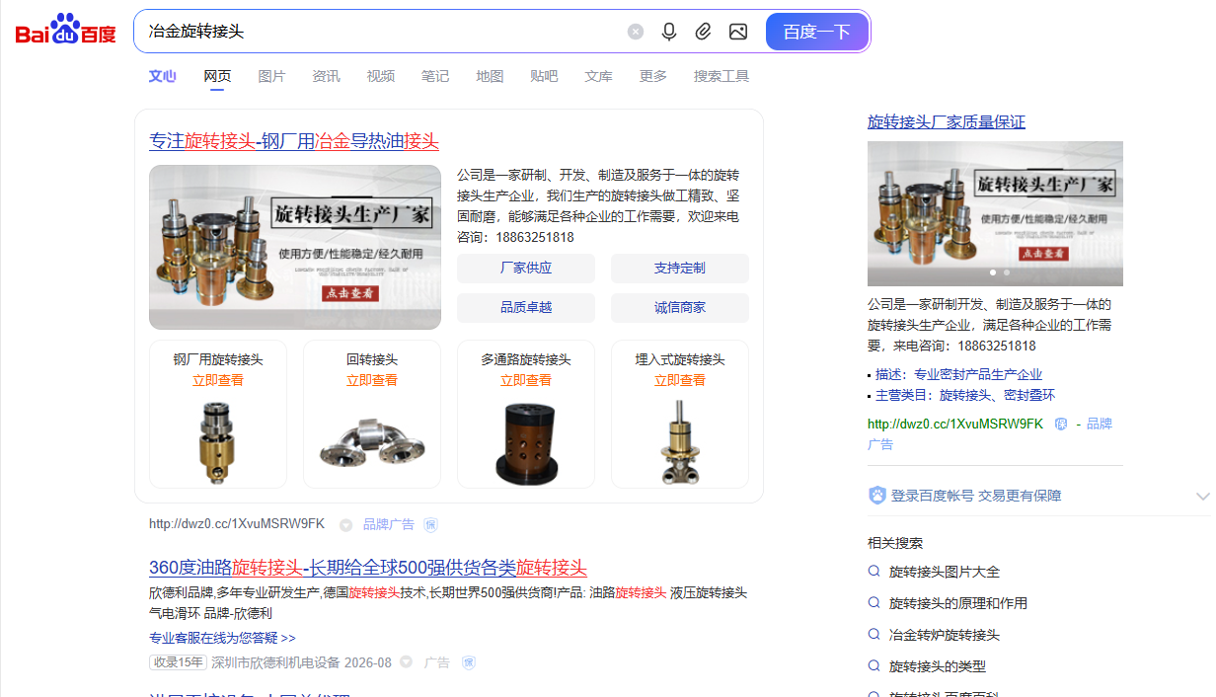Select second carousel dot on sidebar image
Screen dimensions: 1216x697
[1007, 271]
